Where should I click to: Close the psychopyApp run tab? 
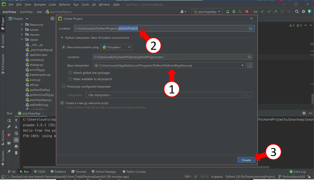coord(43,113)
